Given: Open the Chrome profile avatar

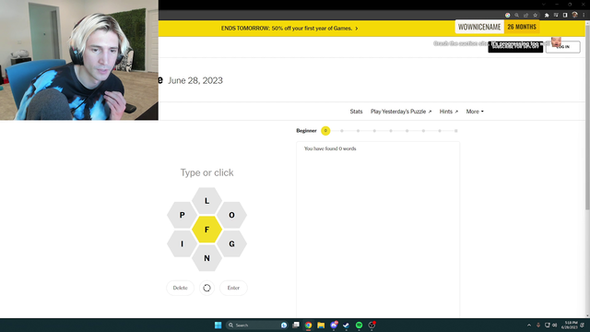Looking at the screenshot, I should click(574, 15).
